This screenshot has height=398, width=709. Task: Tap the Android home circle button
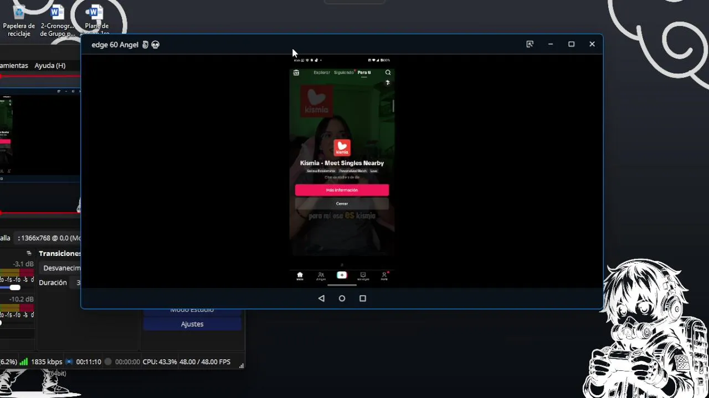[342, 298]
